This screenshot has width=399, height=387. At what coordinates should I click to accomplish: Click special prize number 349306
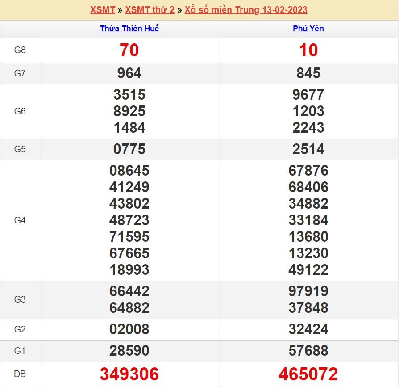click(x=129, y=374)
